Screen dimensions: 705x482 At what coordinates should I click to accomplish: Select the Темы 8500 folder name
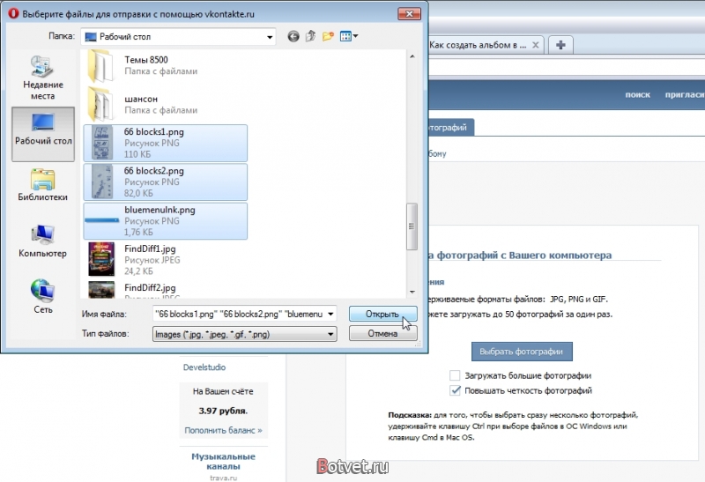click(146, 60)
